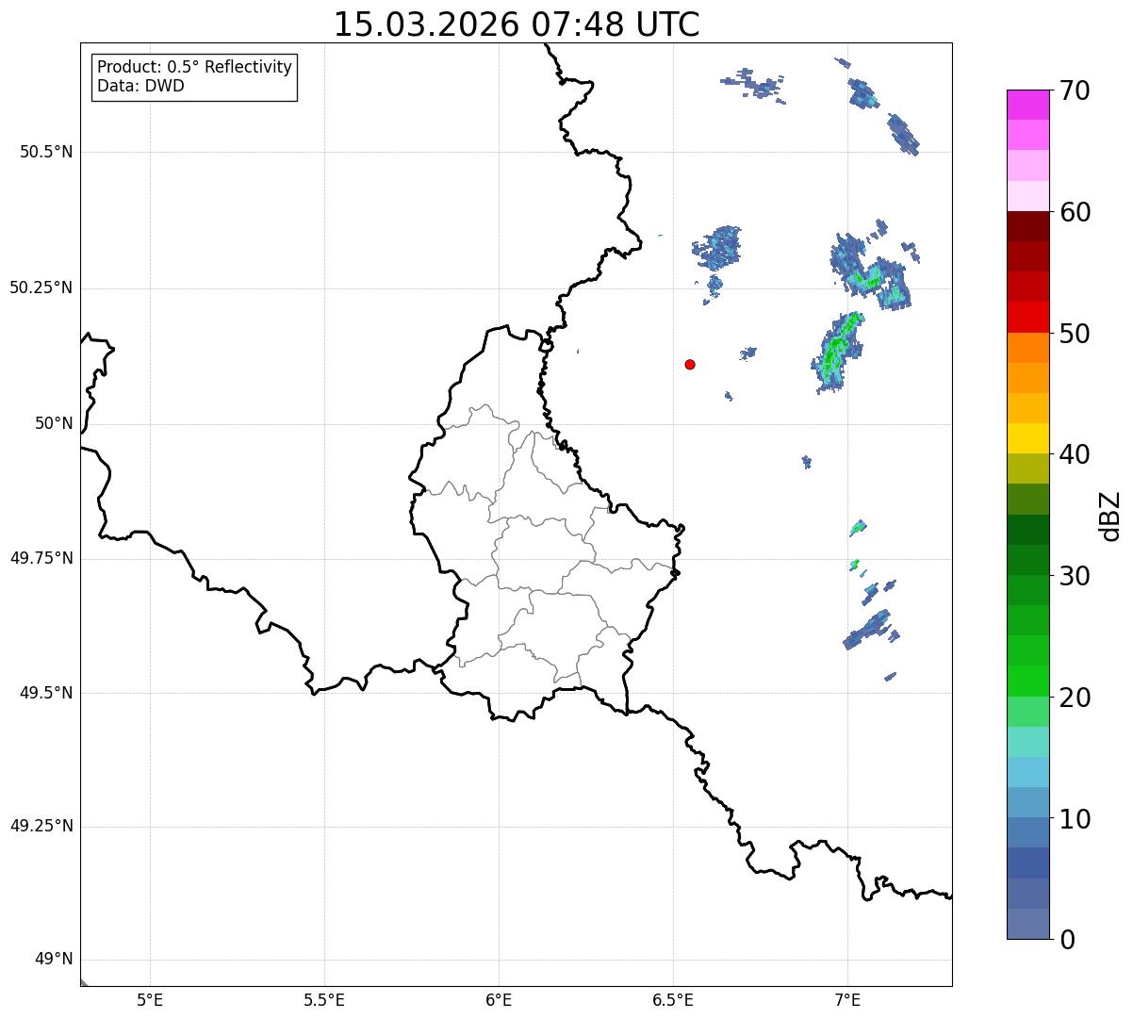Click the colorbar tick label 20
This screenshot has width=1133, height=1019.
pyautogui.click(x=1075, y=698)
